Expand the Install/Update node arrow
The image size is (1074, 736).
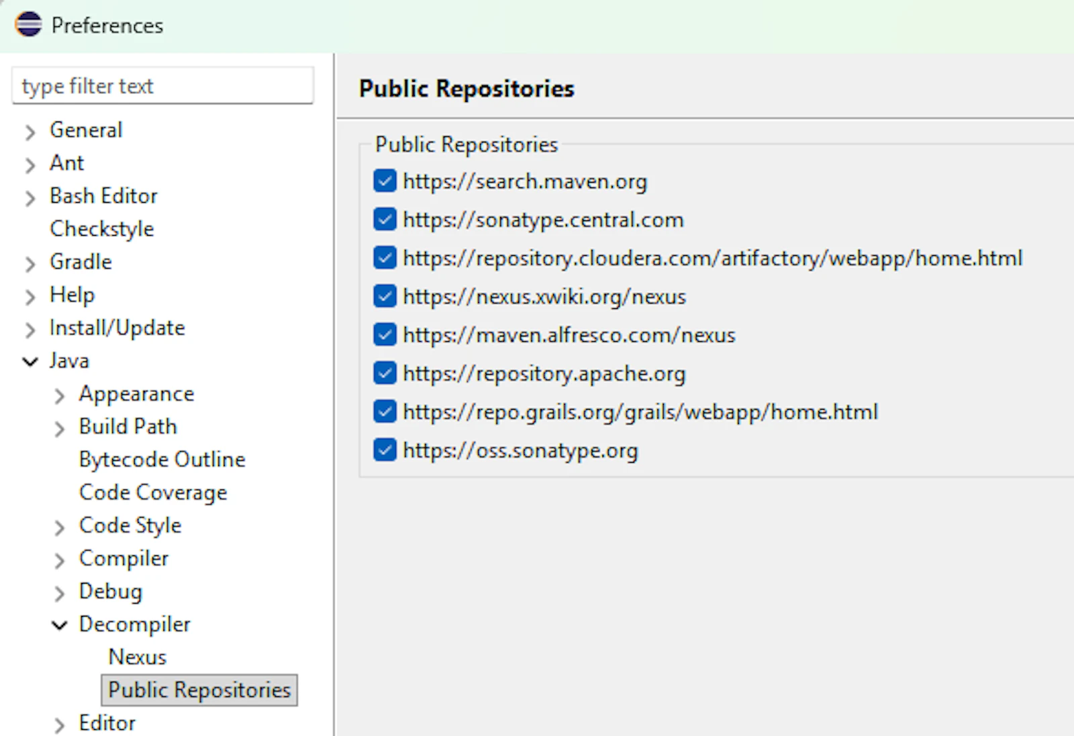(x=30, y=329)
